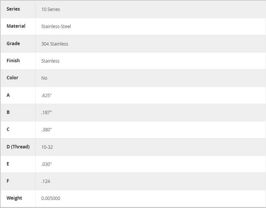The height and width of the screenshot is (208, 266).
Task: Click the dimension C value .380"
Action: pyautogui.click(x=46, y=129)
